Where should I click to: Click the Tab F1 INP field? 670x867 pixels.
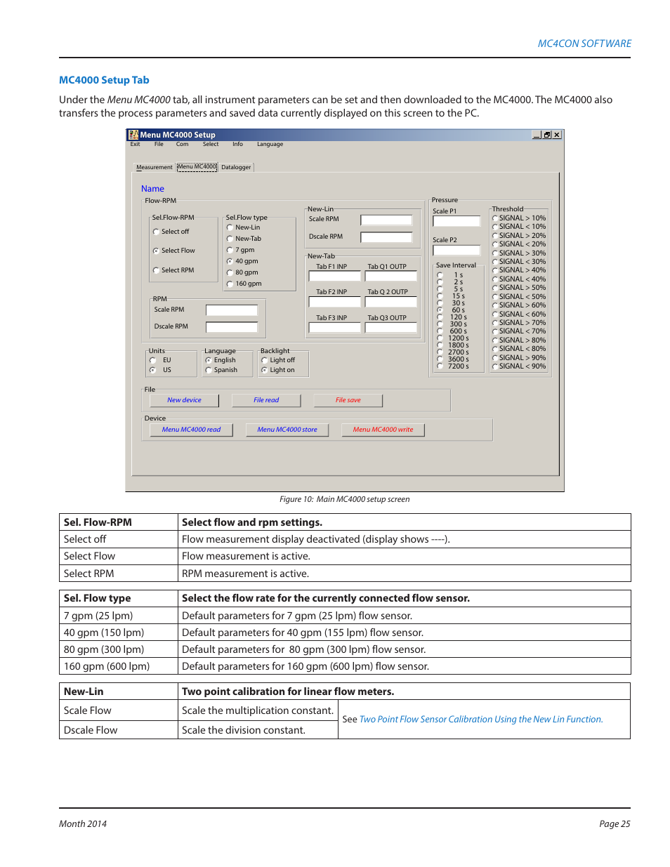pos(335,276)
